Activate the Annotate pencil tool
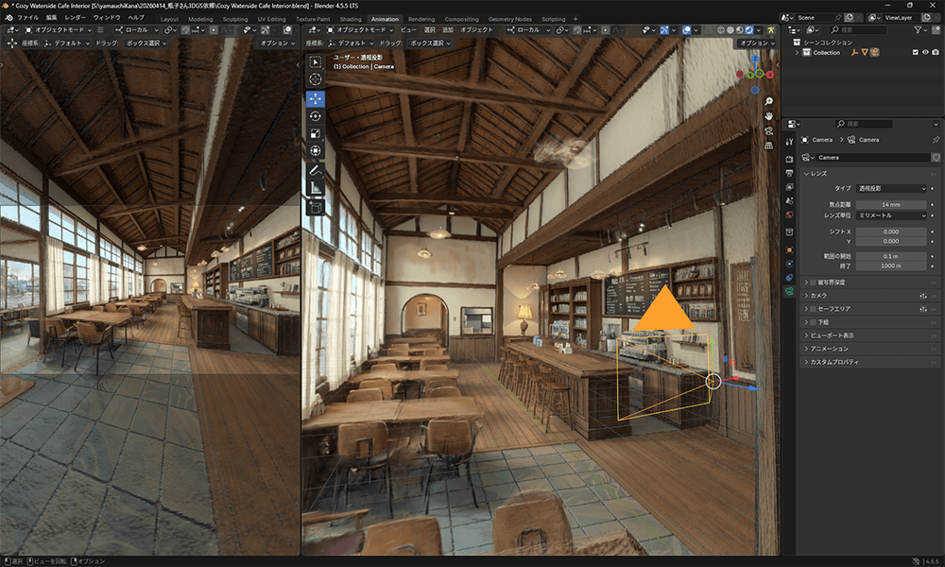 point(316,170)
